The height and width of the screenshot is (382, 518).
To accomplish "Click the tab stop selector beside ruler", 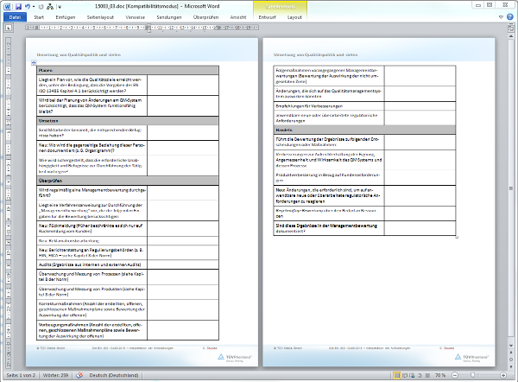I will point(7,27).
